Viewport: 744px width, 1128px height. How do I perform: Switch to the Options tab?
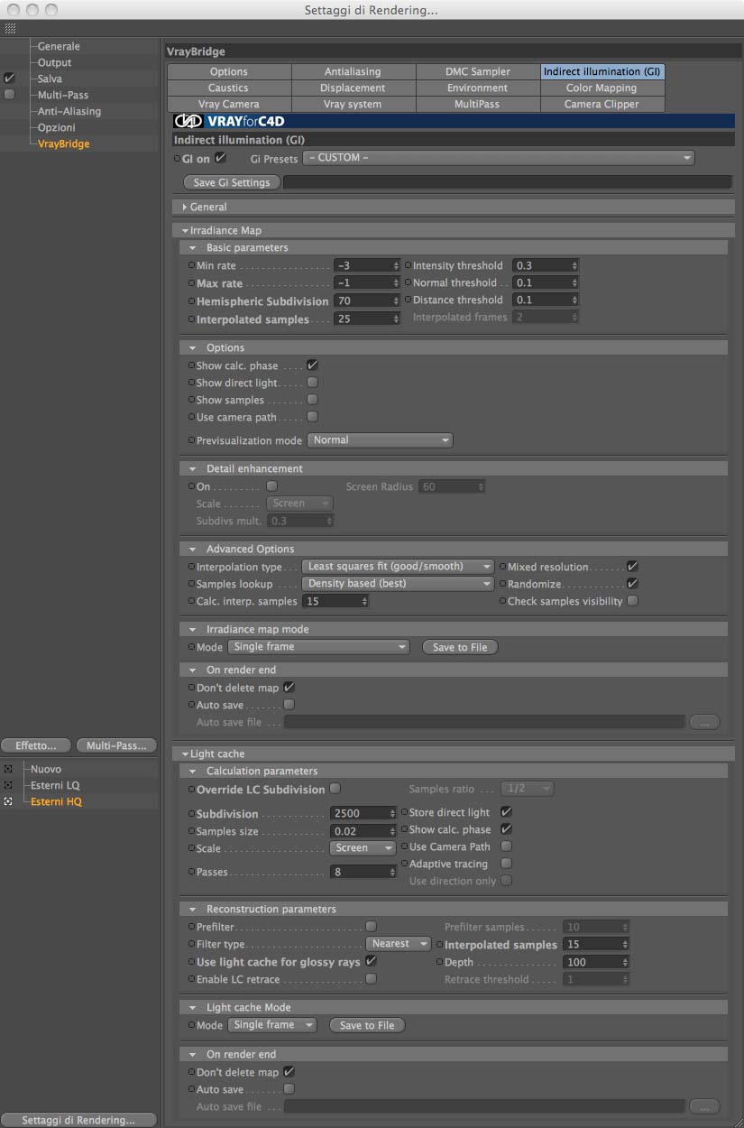(x=229, y=71)
